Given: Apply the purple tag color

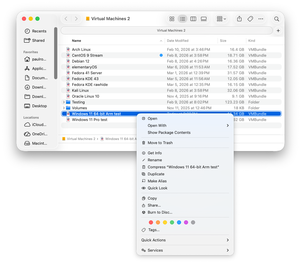Looking at the screenshot, I should 186,222.
